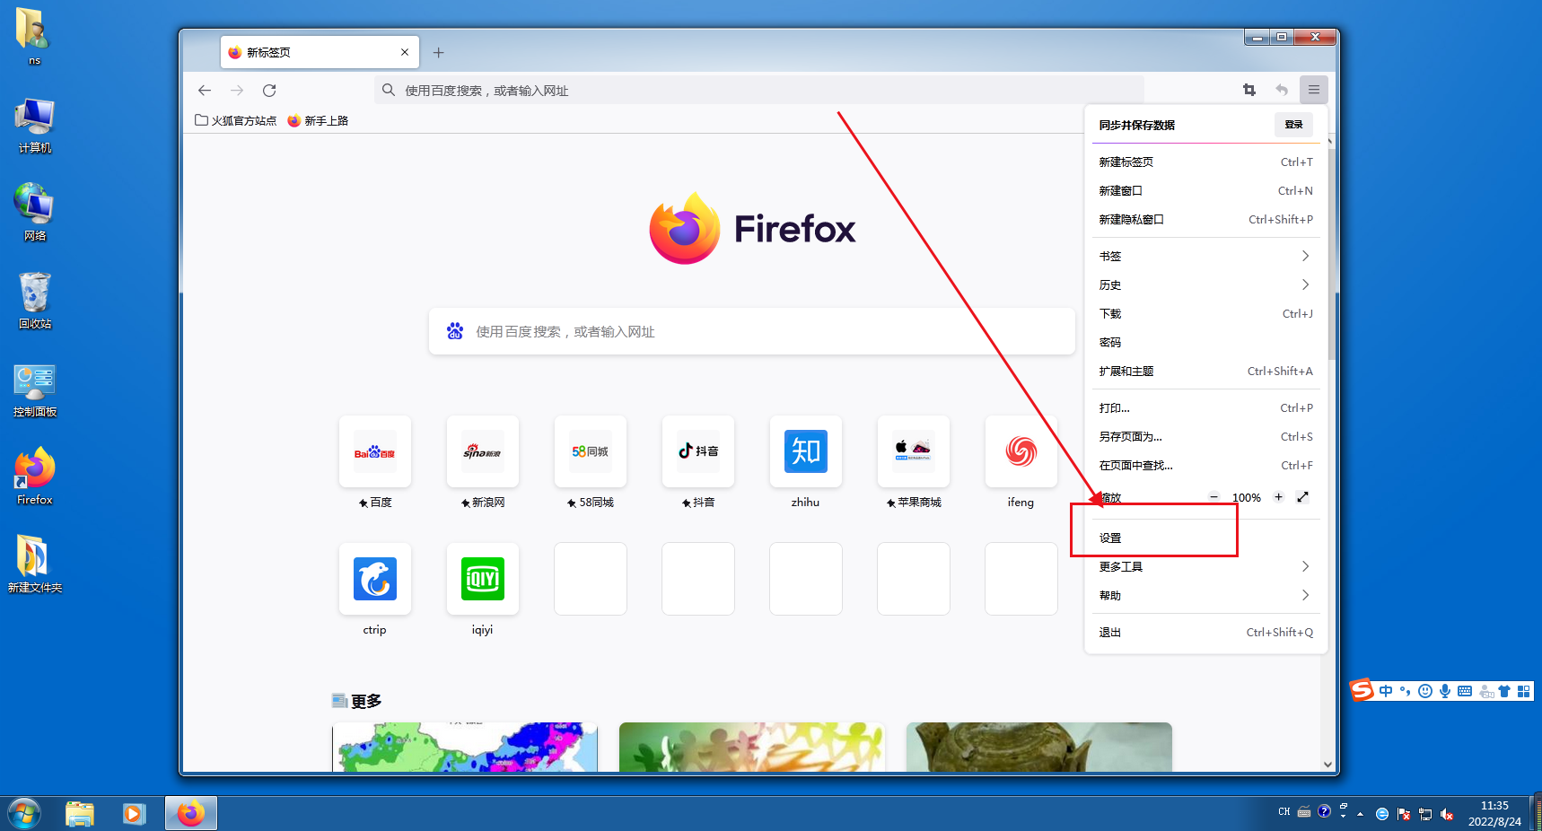Reset zoom by clicking 100%
1542x831 pixels.
point(1246,498)
